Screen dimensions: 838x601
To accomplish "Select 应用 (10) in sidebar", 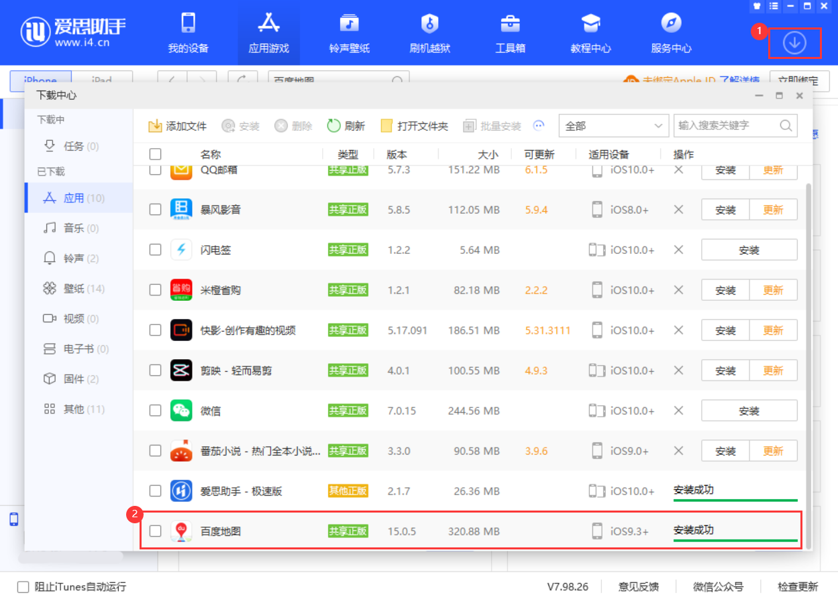I will point(79,198).
